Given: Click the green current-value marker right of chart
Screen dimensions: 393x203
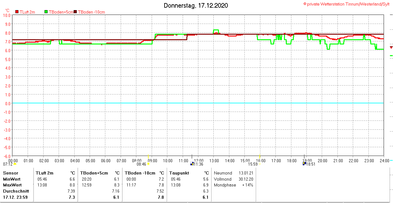Looking at the screenshot, I should click(x=391, y=56).
